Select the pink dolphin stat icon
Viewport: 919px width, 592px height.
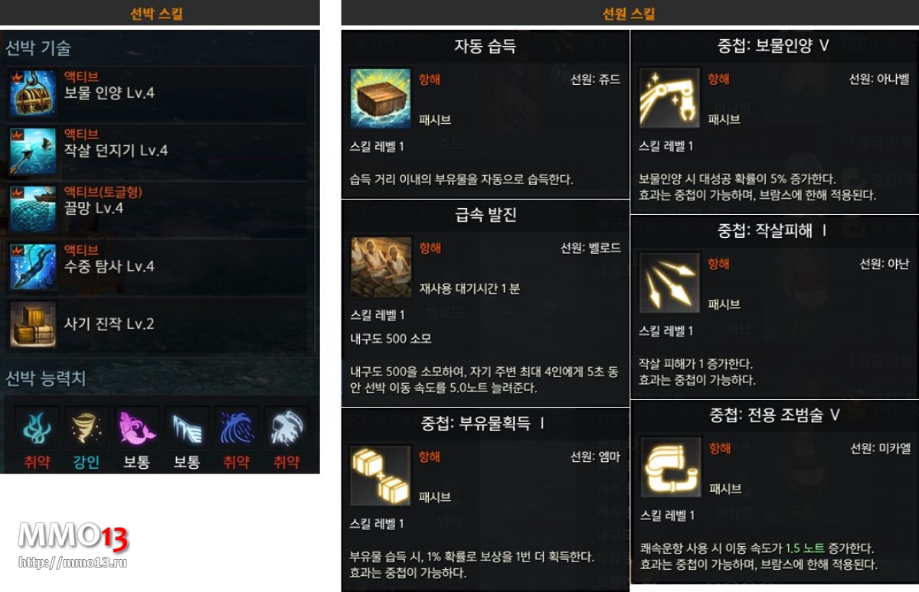click(x=136, y=428)
